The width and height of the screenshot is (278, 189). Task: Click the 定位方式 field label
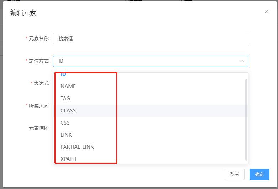click(x=38, y=61)
